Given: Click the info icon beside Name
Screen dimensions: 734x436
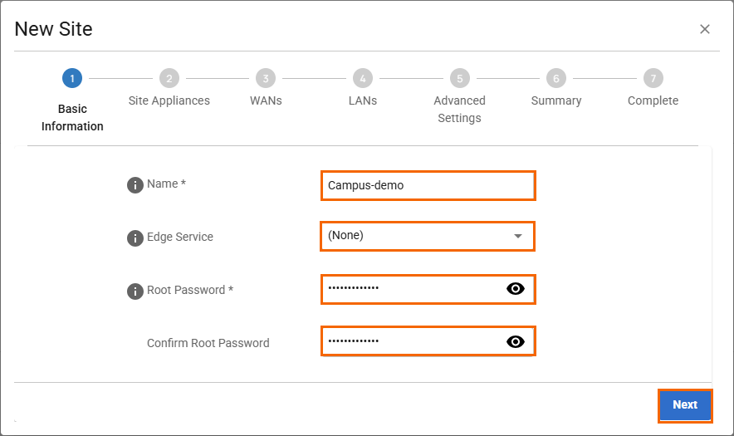Looking at the screenshot, I should [135, 185].
